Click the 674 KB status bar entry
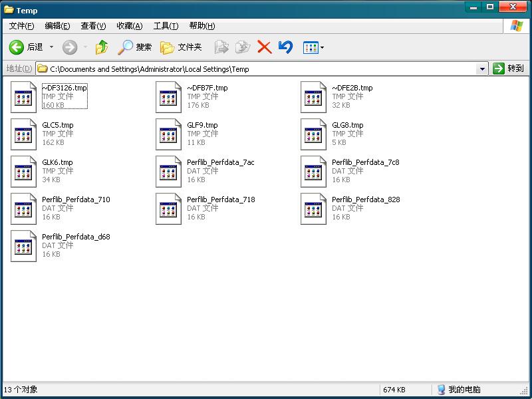Viewport: 532px width, 399px height. tap(394, 390)
